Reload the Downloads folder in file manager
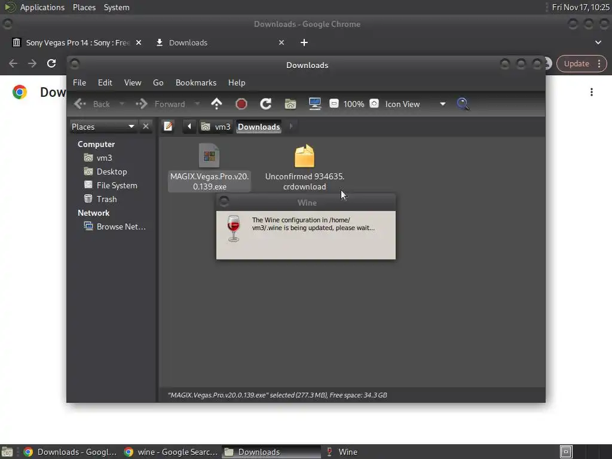The width and height of the screenshot is (612, 459). coord(266,104)
